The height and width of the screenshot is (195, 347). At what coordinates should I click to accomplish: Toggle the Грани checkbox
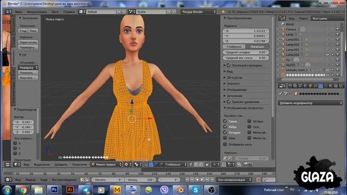click(226, 121)
